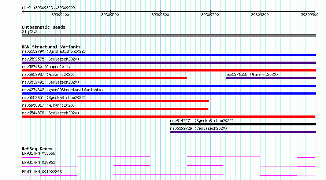Open the nsv6147271 (ByrskaBishop2022) label

tap(202, 121)
